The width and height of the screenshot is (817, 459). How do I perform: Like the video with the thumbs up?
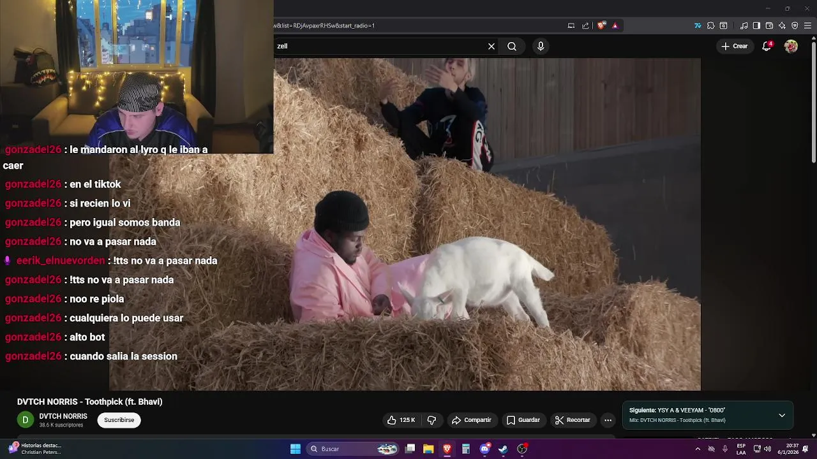401,420
